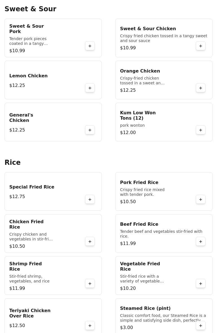The height and width of the screenshot is (333, 217).
Task: Open the Lemon Chicken item title
Action: pos(28,76)
